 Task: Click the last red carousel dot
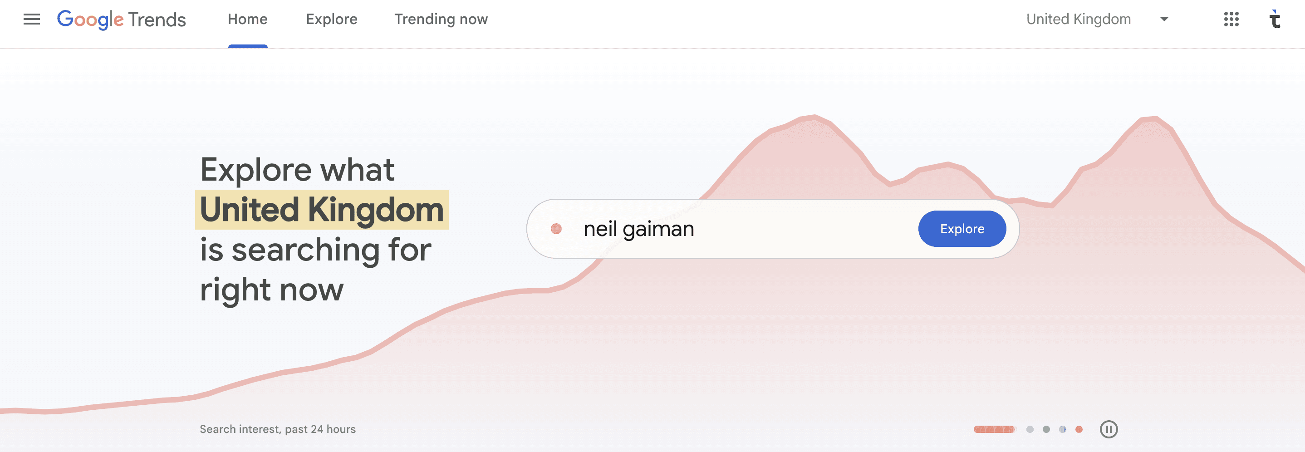tap(1079, 430)
